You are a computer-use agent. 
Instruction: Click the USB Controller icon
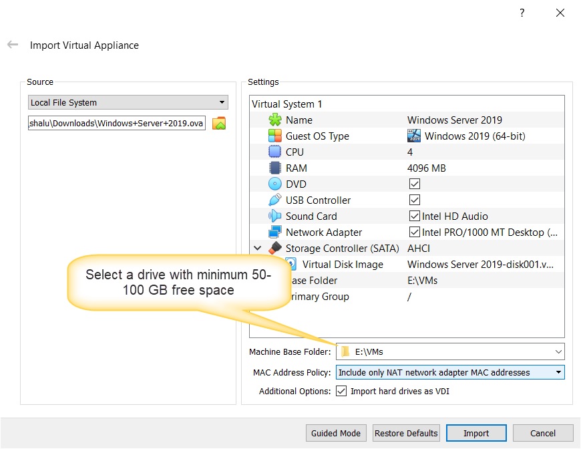tap(275, 200)
